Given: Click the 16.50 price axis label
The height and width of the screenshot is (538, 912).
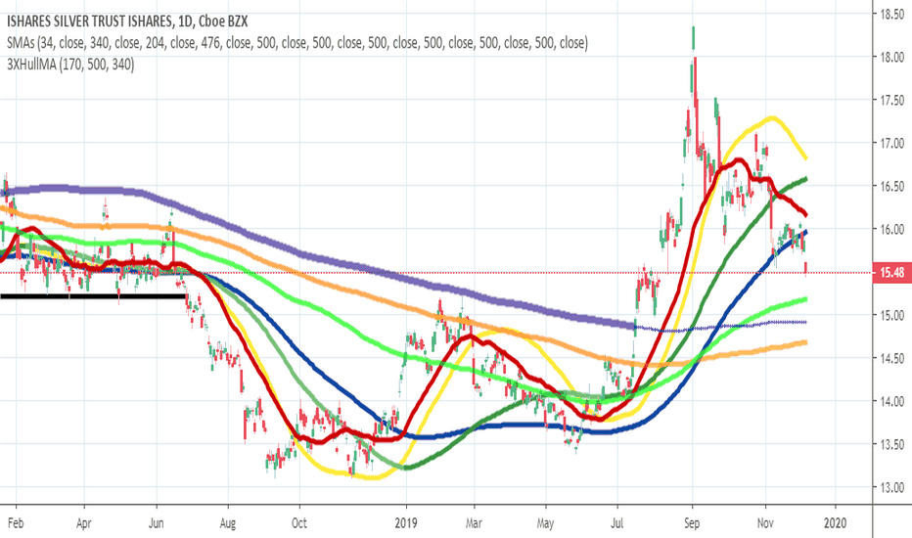Looking at the screenshot, I should pos(891,186).
